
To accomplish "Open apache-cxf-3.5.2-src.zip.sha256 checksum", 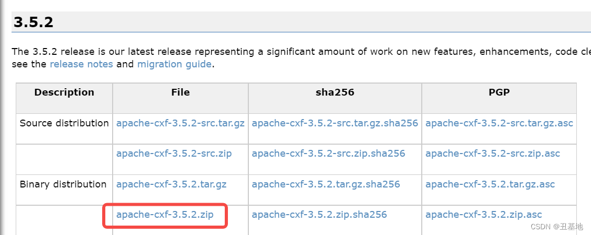I will click(329, 154).
